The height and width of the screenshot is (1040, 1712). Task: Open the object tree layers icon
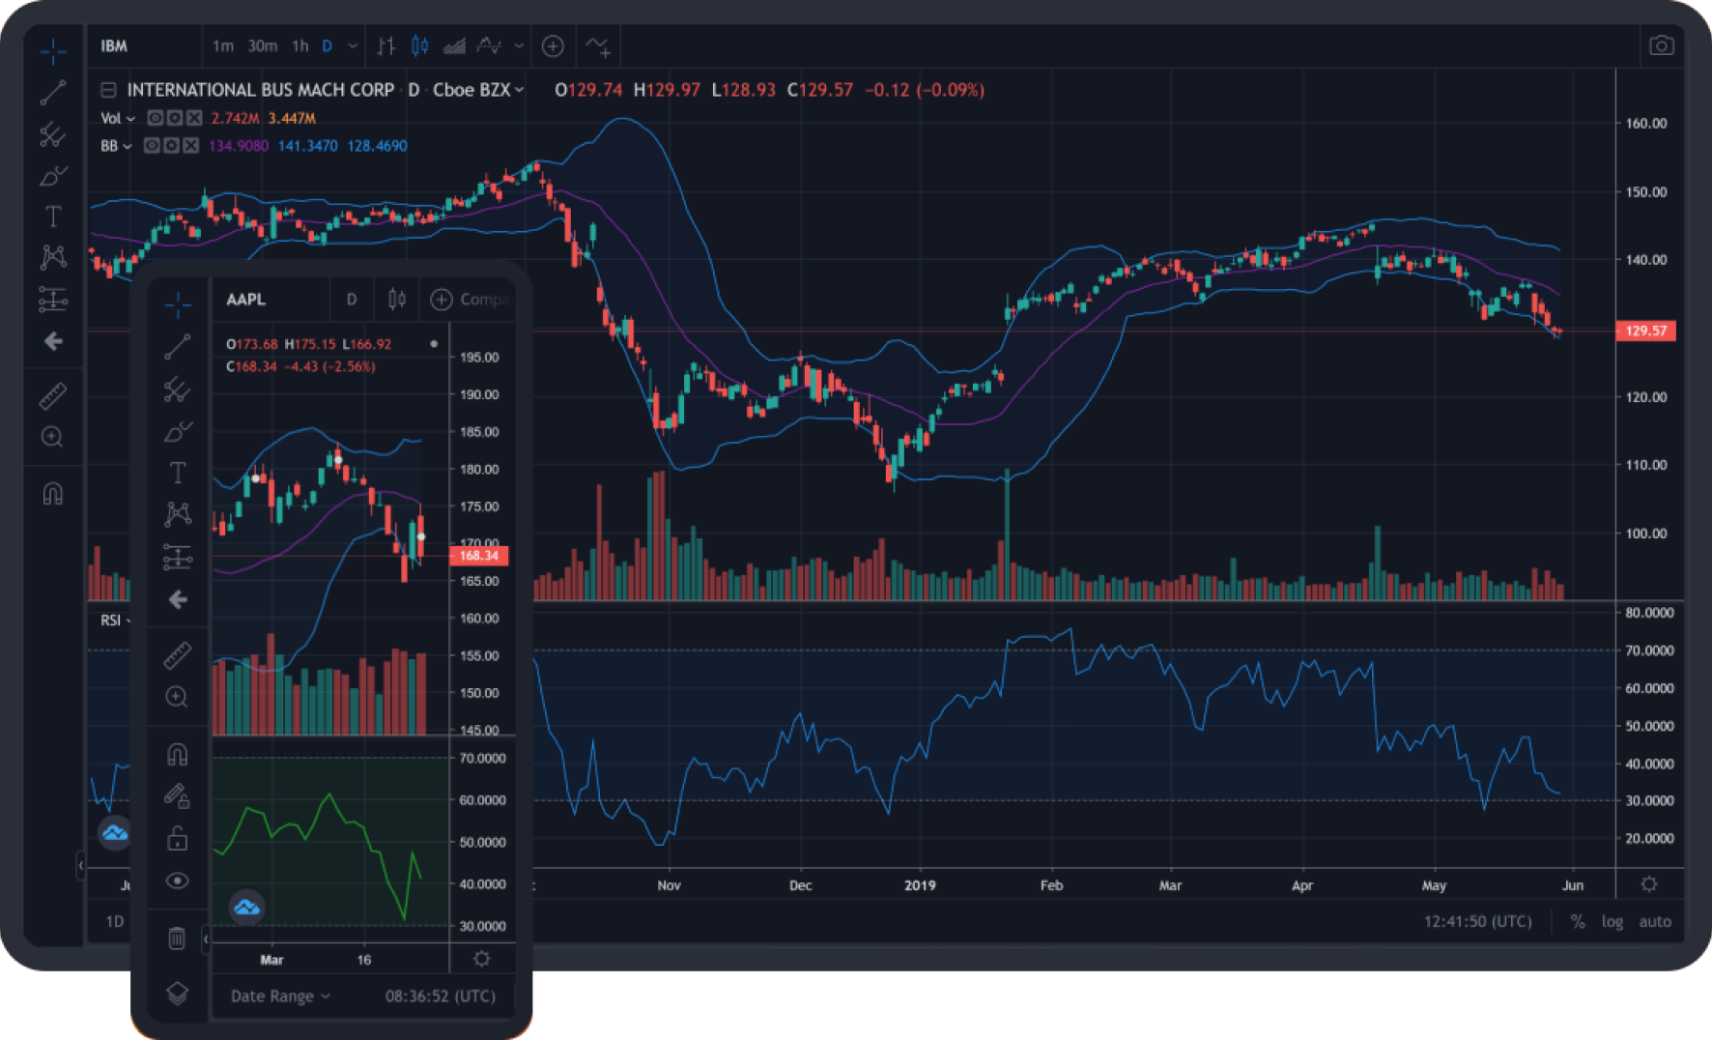(x=177, y=994)
